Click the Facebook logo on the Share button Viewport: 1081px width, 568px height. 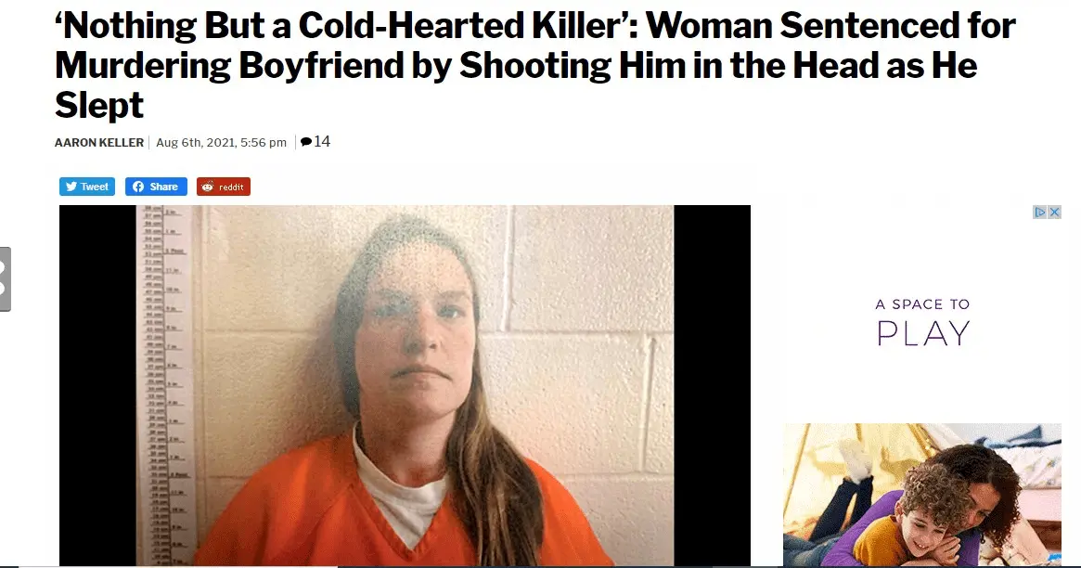(x=138, y=187)
